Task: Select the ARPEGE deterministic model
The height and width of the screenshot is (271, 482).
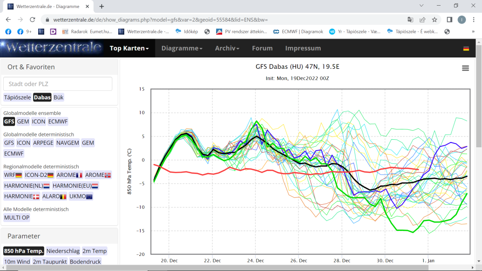Action: tap(43, 143)
